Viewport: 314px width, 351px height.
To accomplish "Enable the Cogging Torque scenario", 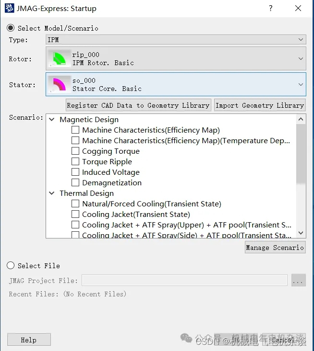I will (75, 151).
